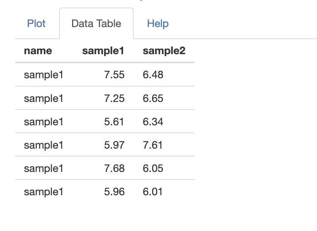Click the name column header
This screenshot has width=317, height=231.
38,51
